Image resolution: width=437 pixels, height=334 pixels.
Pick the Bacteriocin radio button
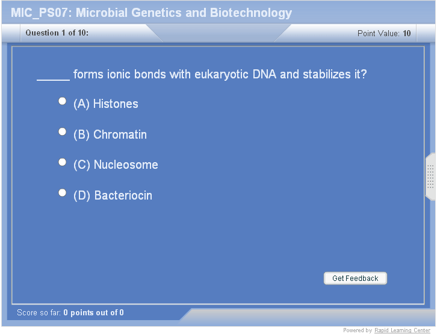pos(62,193)
